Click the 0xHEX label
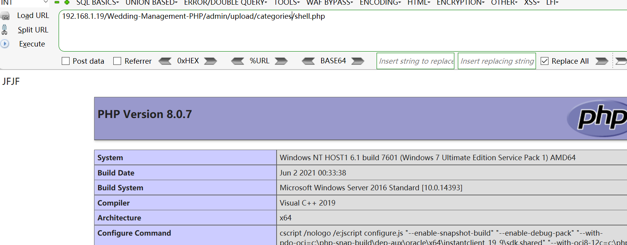627x245 pixels. pyautogui.click(x=188, y=61)
